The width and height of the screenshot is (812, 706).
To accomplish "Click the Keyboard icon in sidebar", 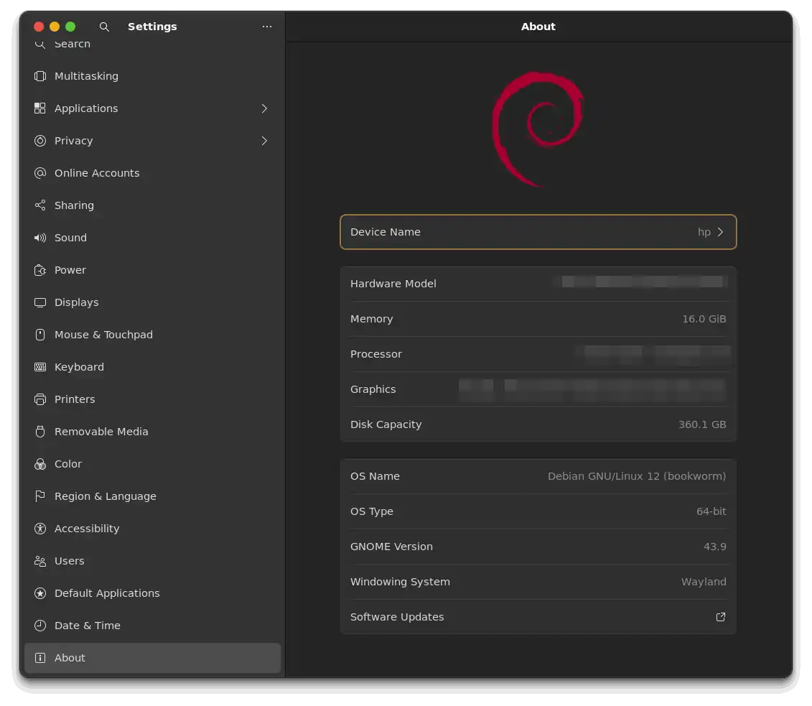I will [40, 367].
